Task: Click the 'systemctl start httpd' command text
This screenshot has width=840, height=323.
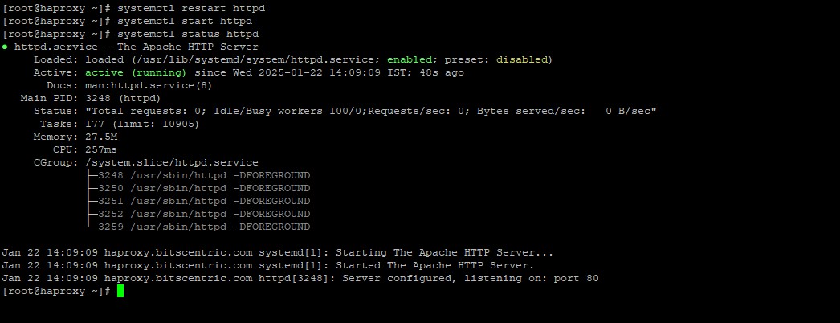Action: coord(185,22)
